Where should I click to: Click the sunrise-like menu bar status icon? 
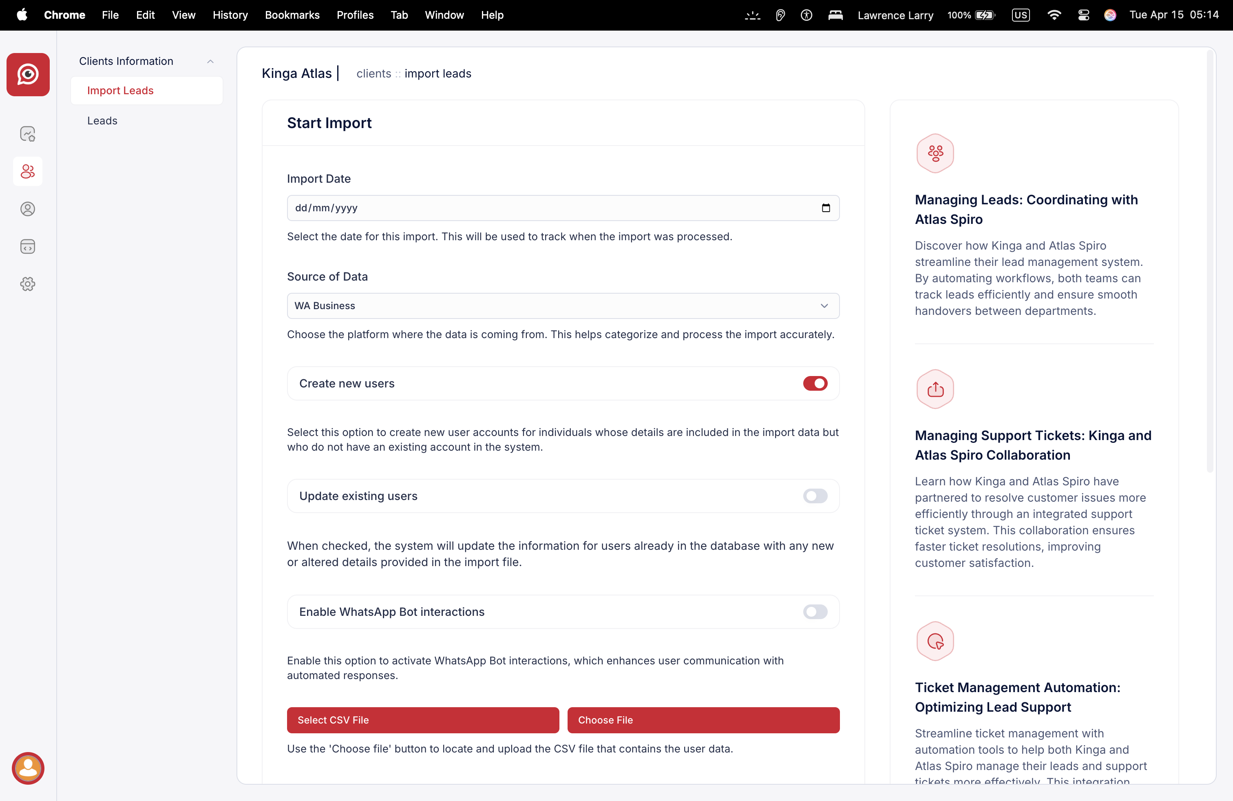(x=752, y=15)
